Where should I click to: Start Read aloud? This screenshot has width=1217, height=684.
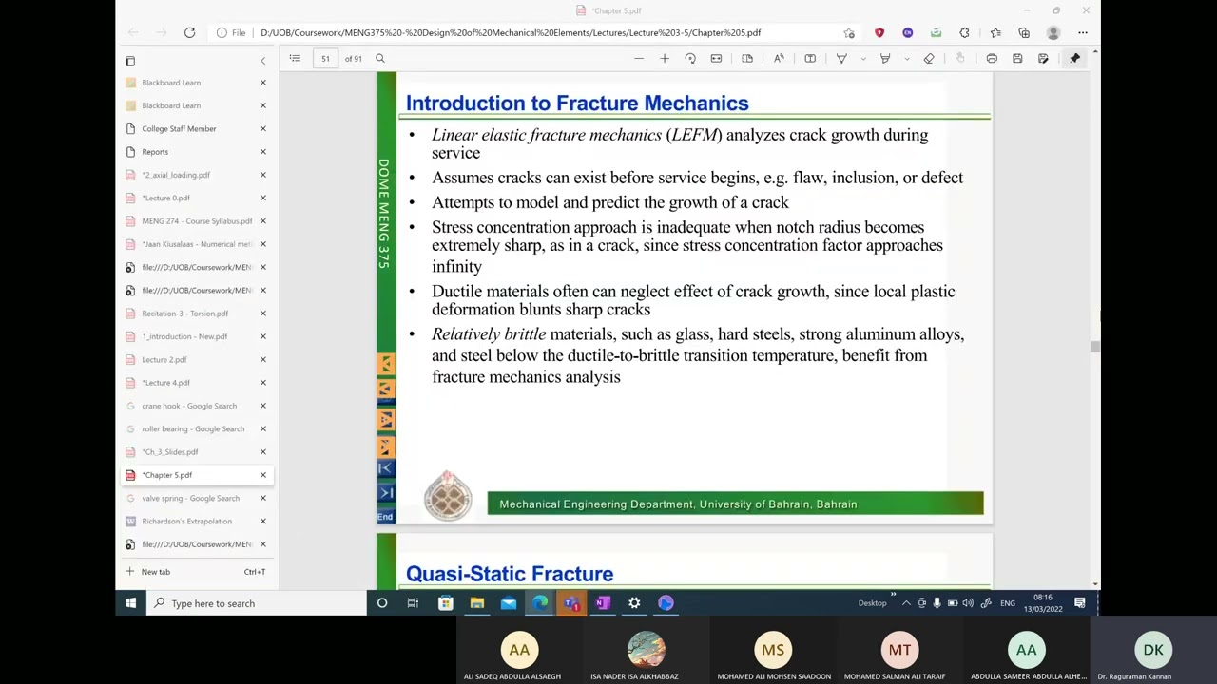(x=779, y=59)
